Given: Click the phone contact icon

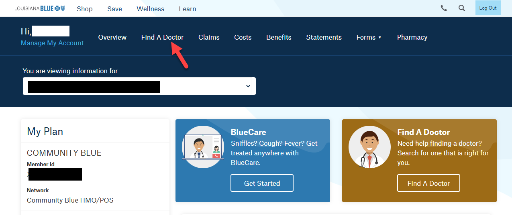Looking at the screenshot, I should (x=444, y=8).
